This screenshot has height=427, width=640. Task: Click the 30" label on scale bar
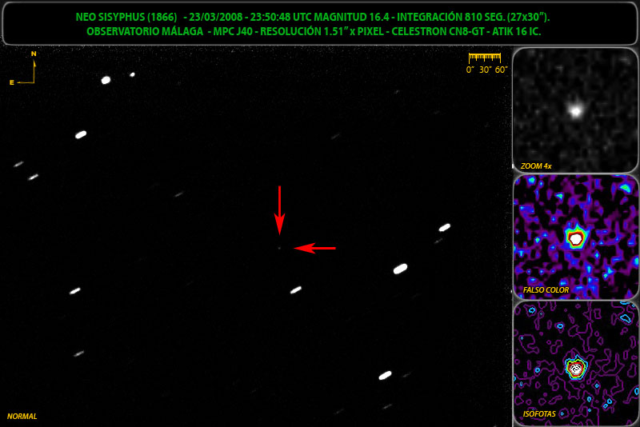tap(485, 70)
